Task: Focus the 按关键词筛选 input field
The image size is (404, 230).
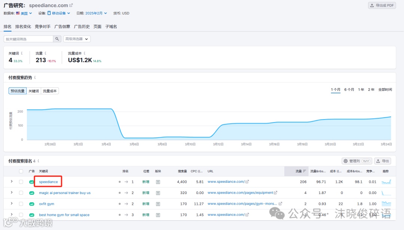Action: point(28,39)
